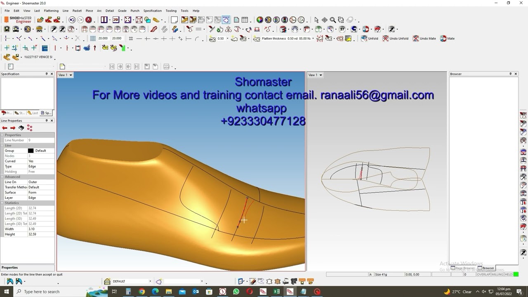Viewport: 528px width, 297px height.
Task: Click the 0.50 margin value field
Action: click(x=221, y=38)
